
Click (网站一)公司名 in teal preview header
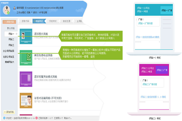tap(143, 8)
